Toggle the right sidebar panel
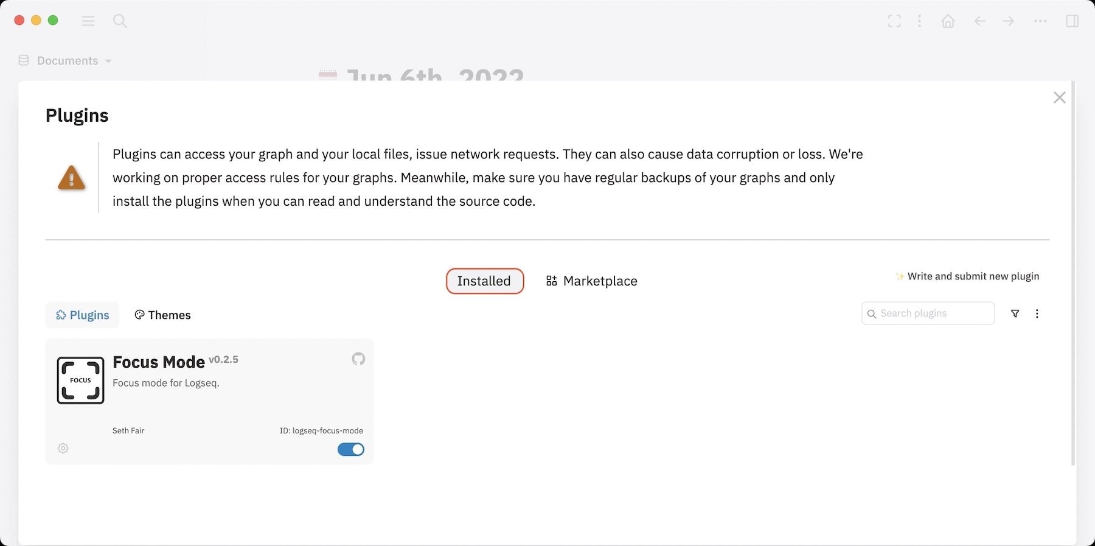Image resolution: width=1095 pixels, height=546 pixels. (1072, 21)
